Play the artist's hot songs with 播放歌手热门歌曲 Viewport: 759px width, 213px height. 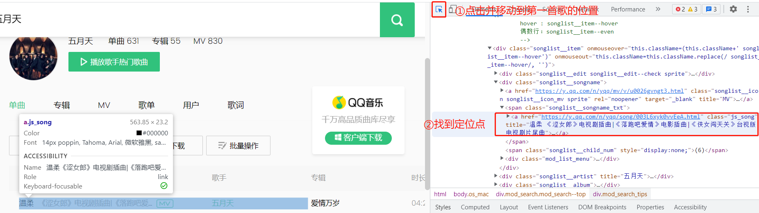114,62
